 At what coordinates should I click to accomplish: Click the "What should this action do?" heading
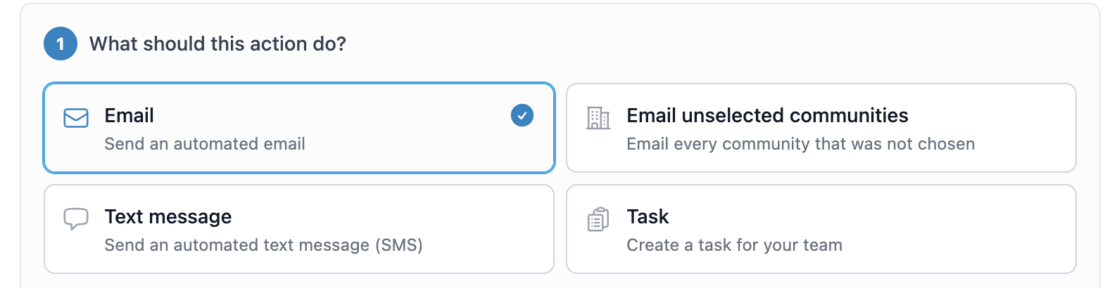coord(217,44)
